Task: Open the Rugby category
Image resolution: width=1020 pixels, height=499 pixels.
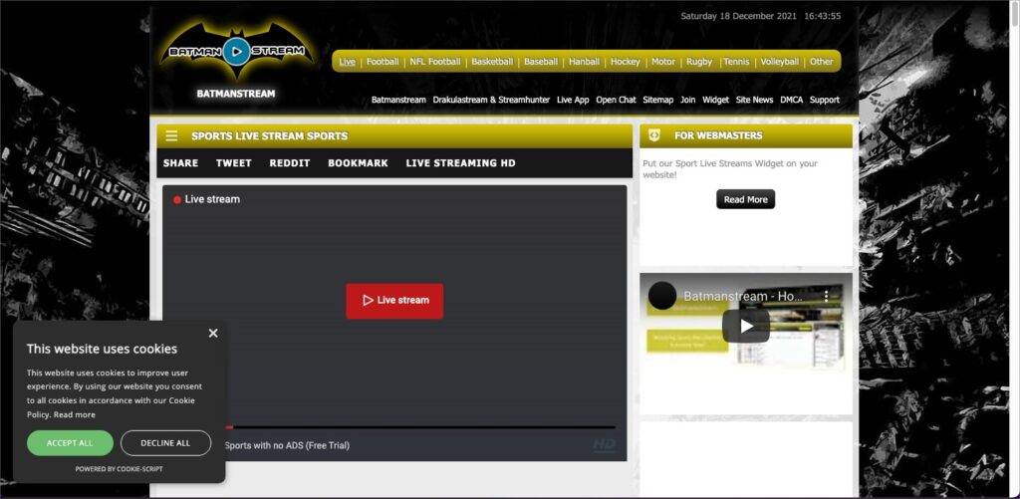Action: 699,62
